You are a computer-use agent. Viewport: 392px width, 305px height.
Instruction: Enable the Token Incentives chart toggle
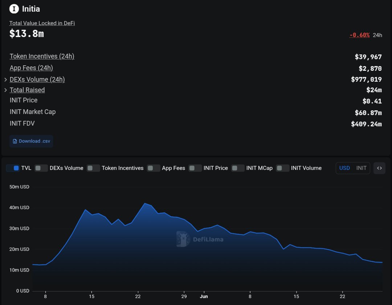[93, 168]
